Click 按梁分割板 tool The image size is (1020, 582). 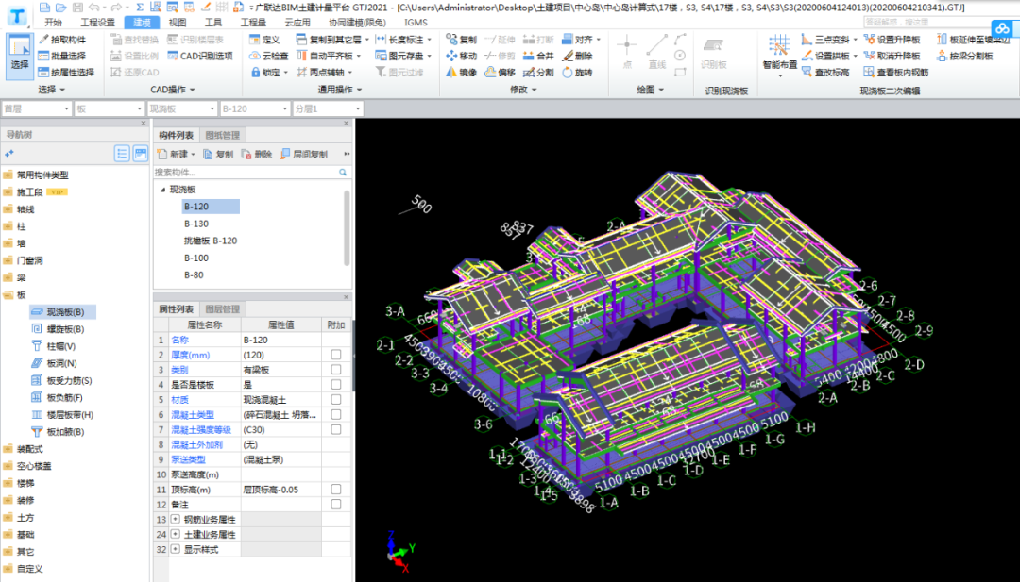tap(964, 56)
